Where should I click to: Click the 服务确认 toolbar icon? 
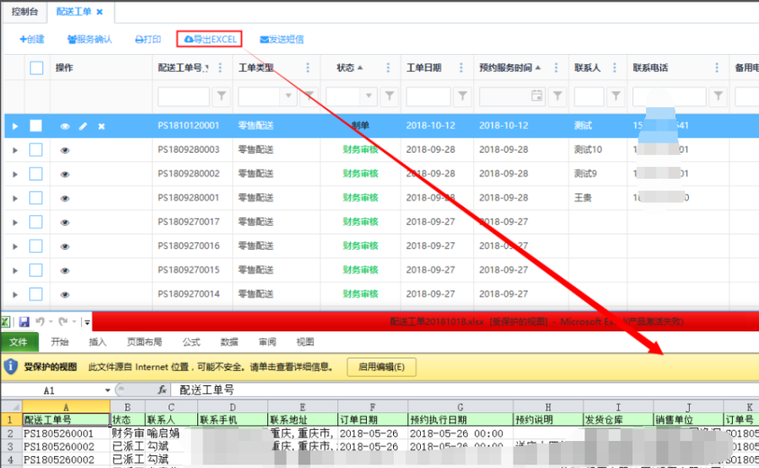pyautogui.click(x=72, y=40)
